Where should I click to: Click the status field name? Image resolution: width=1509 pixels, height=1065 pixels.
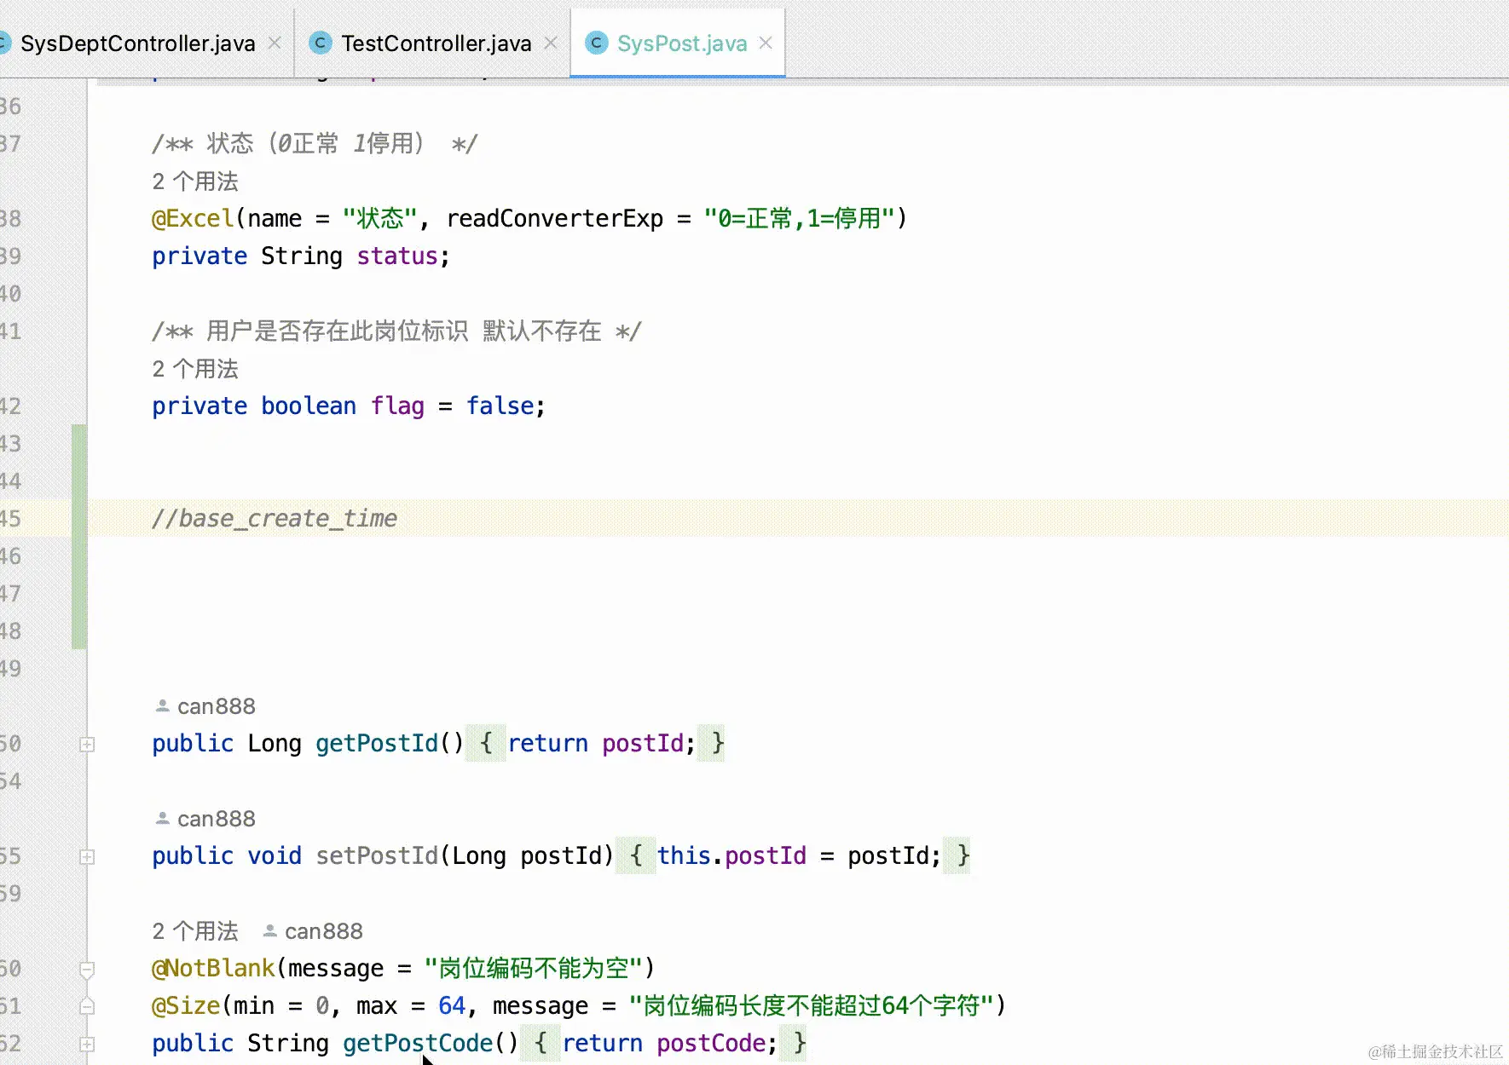click(397, 256)
